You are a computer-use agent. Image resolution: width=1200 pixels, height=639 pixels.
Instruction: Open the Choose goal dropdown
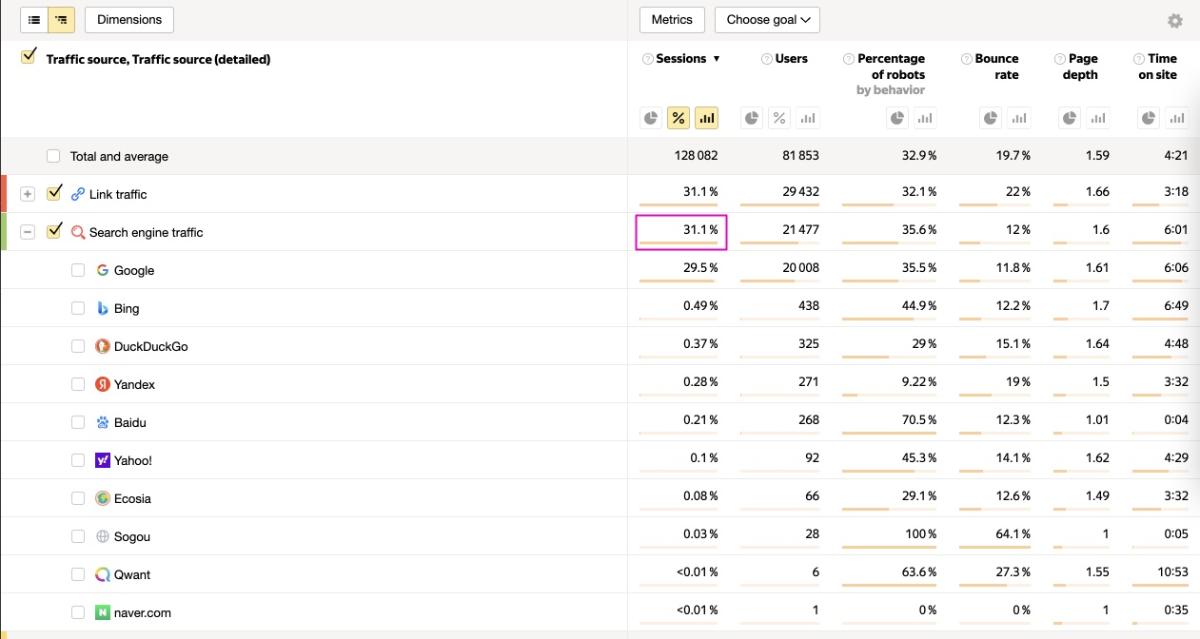coord(767,20)
